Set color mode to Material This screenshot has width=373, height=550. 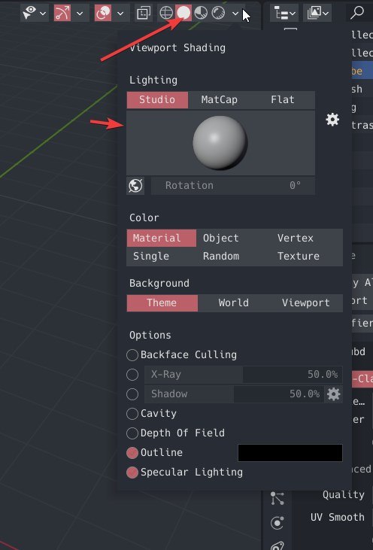(161, 239)
